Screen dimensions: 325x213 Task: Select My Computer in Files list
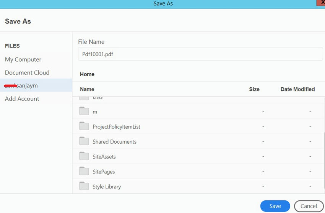pyautogui.click(x=23, y=60)
